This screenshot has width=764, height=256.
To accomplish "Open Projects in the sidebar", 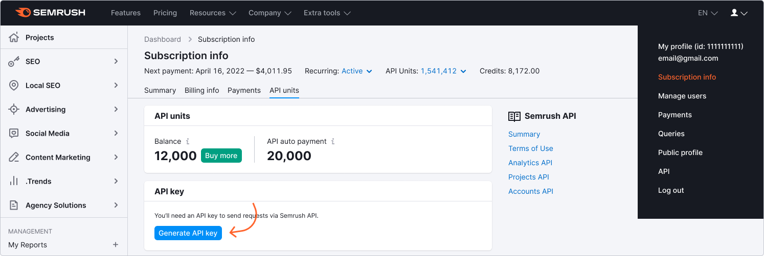I will (40, 37).
